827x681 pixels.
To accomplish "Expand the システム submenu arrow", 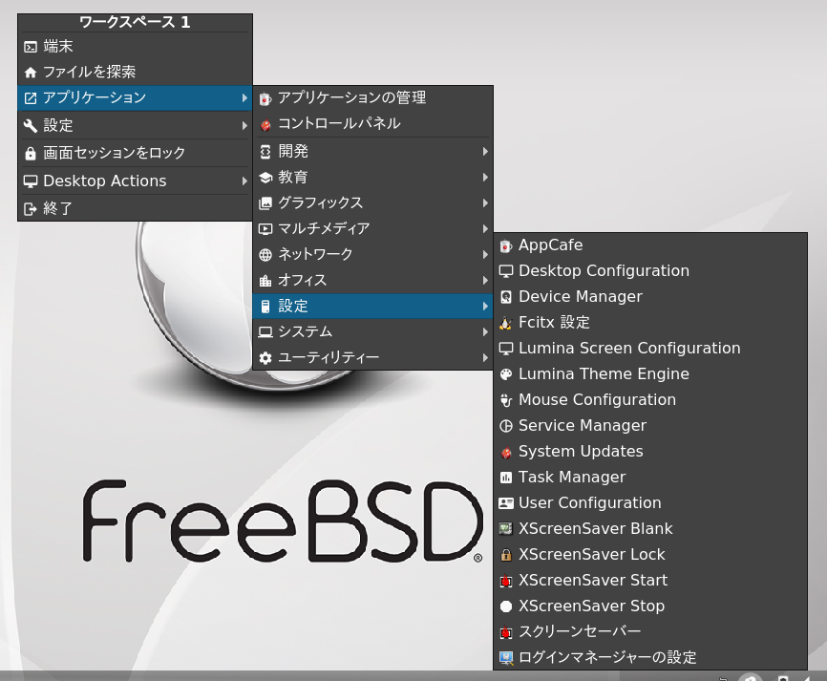I will (485, 332).
